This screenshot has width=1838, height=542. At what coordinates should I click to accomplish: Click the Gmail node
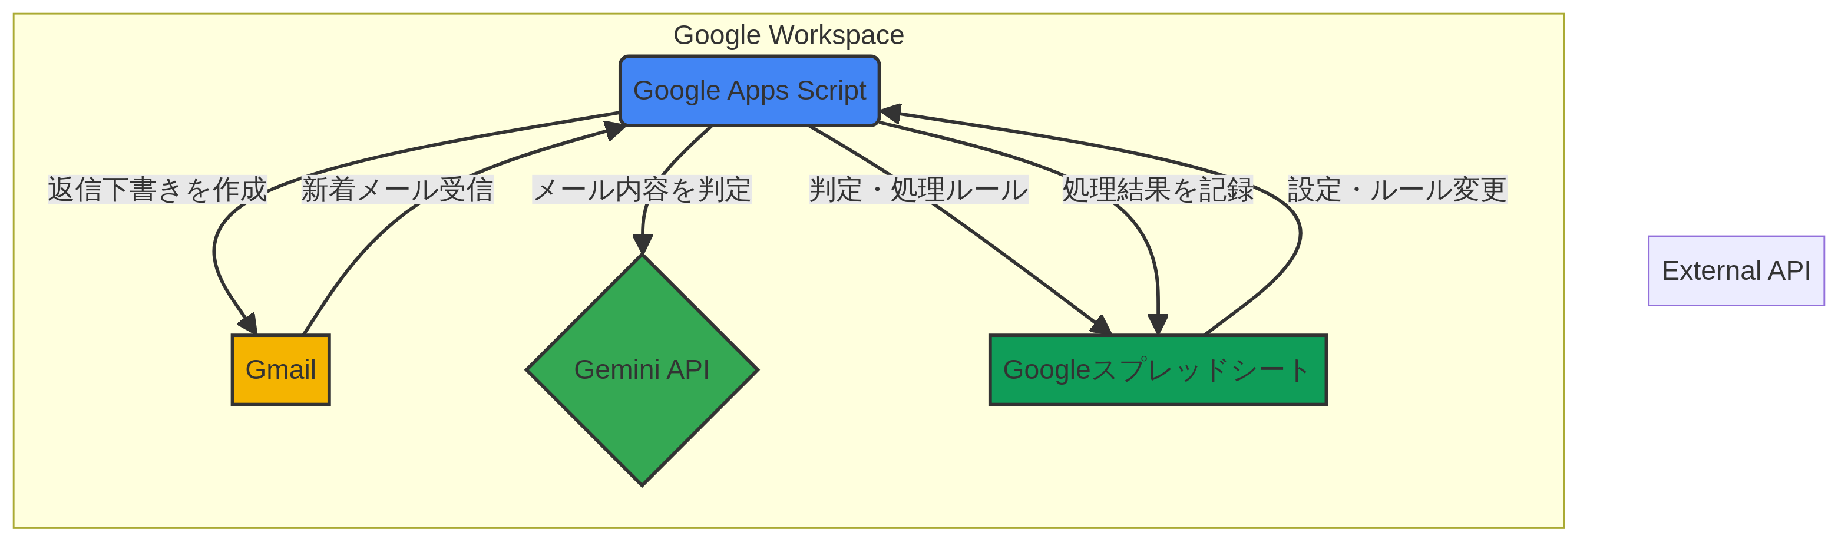click(280, 369)
